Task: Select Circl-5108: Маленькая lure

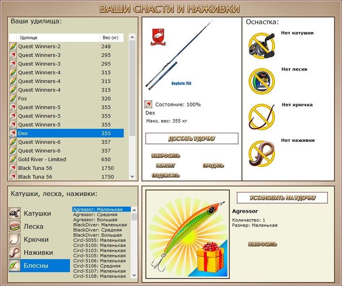Action: (x=102, y=276)
